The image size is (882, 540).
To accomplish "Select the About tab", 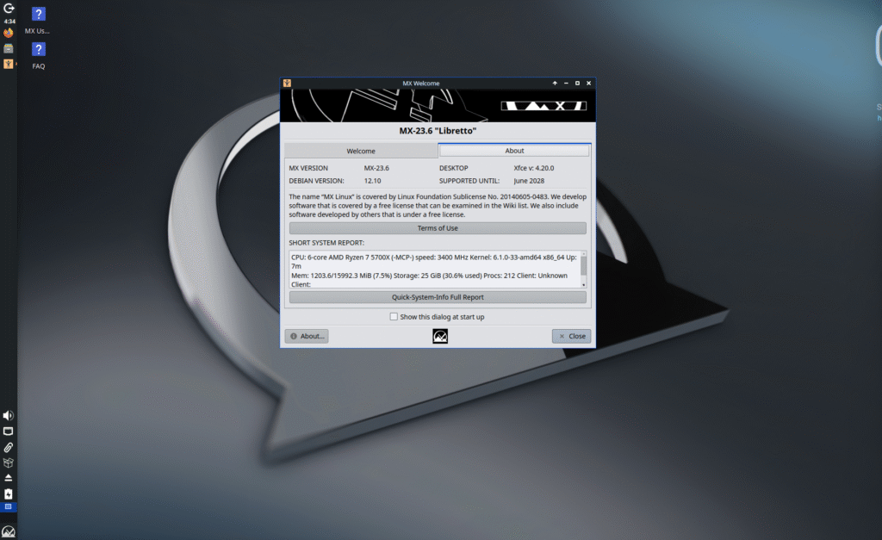I will pos(514,151).
